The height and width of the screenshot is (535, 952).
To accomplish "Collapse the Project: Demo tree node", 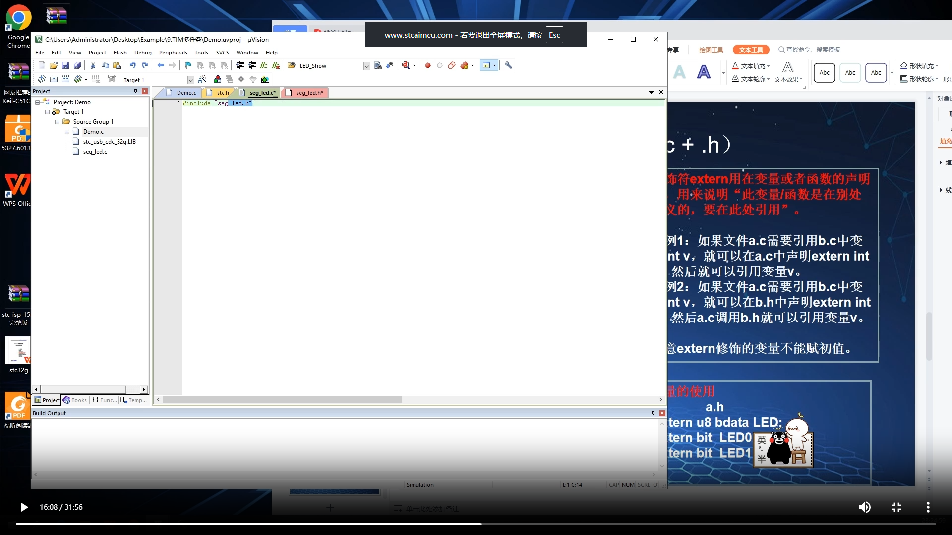I will [x=37, y=102].
